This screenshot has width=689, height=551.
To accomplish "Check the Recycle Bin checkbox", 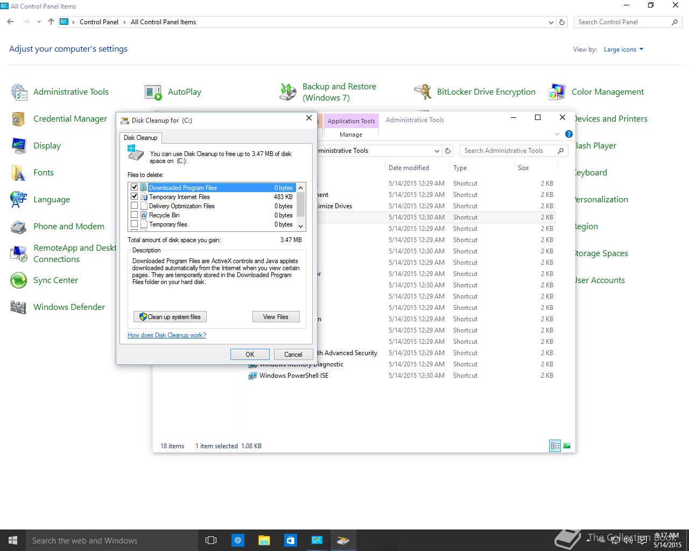I will pyautogui.click(x=135, y=215).
